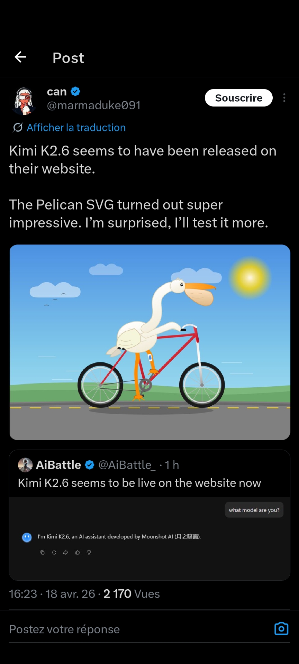Tap can's blue verified badge
This screenshot has width=299, height=664.
pos(75,91)
